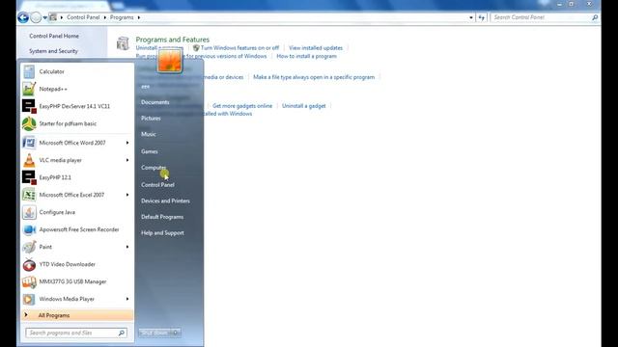Screen dimensions: 618x347
Task: Open Music from Start menu
Action: [x=149, y=134]
